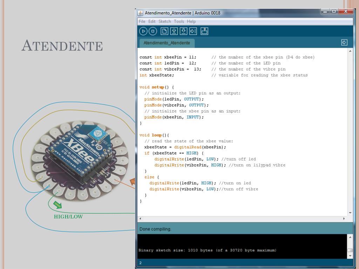Click the "xbeeState = digitalRead(xbeePin);" line
The height and width of the screenshot is (269, 359).
(x=185, y=147)
